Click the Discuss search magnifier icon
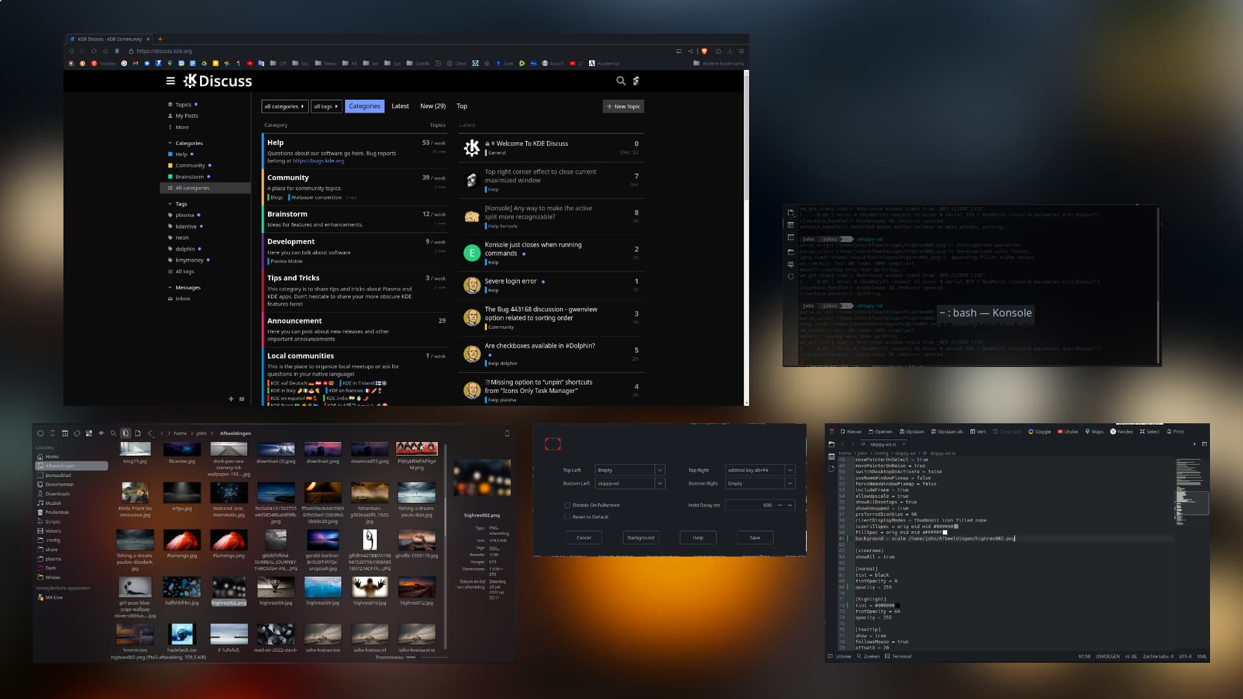Image resolution: width=1243 pixels, height=699 pixels. 620,81
